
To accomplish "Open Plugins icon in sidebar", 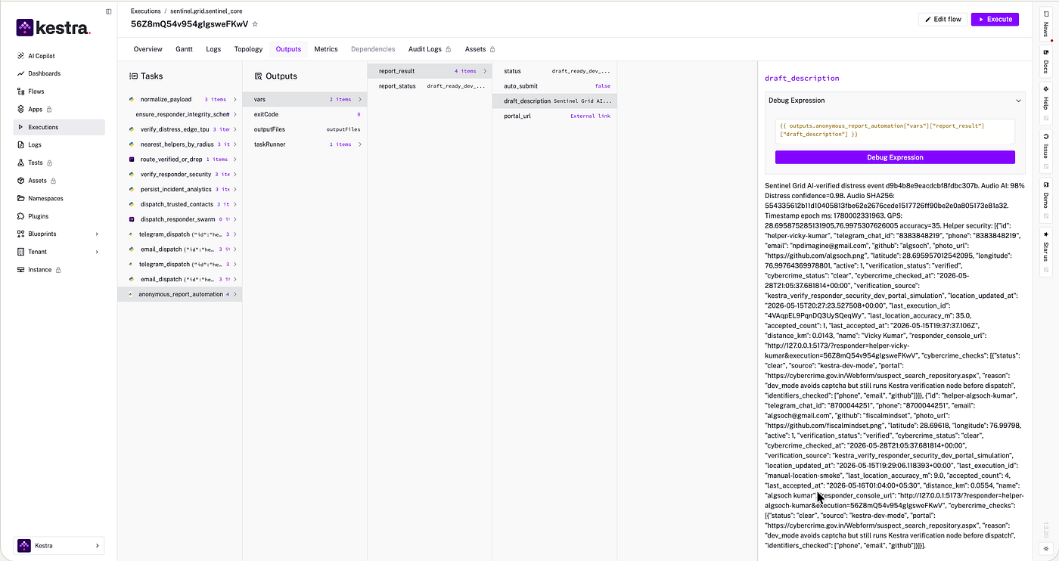I will point(20,216).
